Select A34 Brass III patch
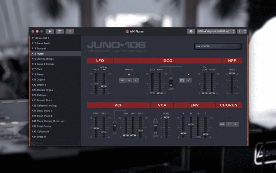 56,137
